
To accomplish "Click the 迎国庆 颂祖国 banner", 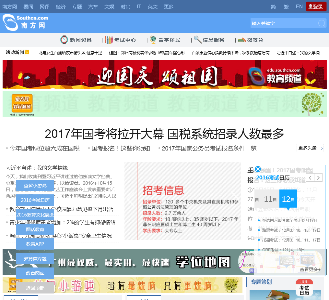I will click(x=165, y=74).
